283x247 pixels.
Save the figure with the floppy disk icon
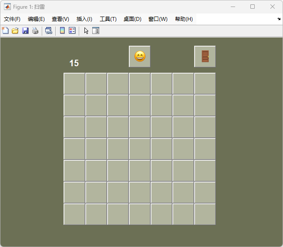click(25, 30)
